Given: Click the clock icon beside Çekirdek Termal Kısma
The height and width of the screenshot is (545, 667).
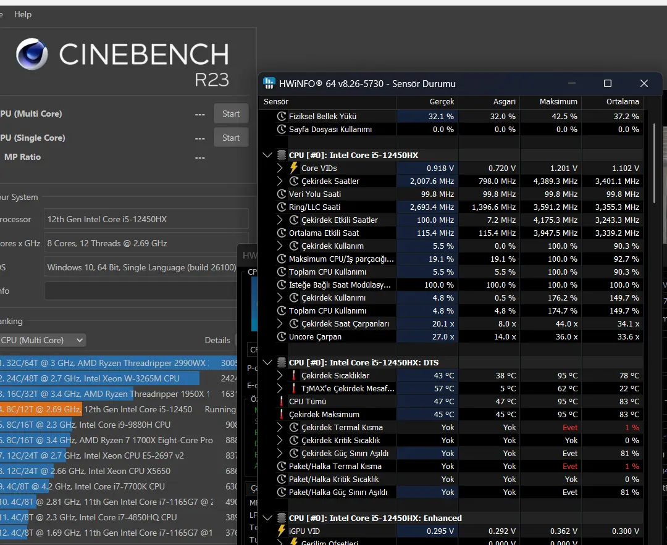Looking at the screenshot, I should [x=293, y=427].
